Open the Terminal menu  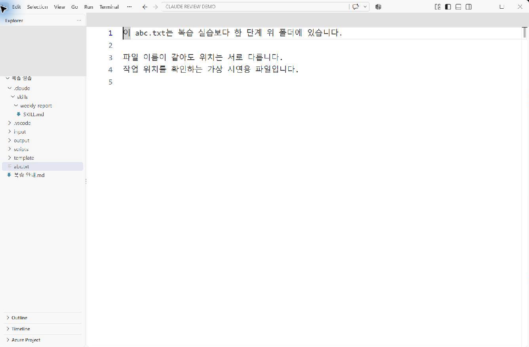tap(109, 7)
